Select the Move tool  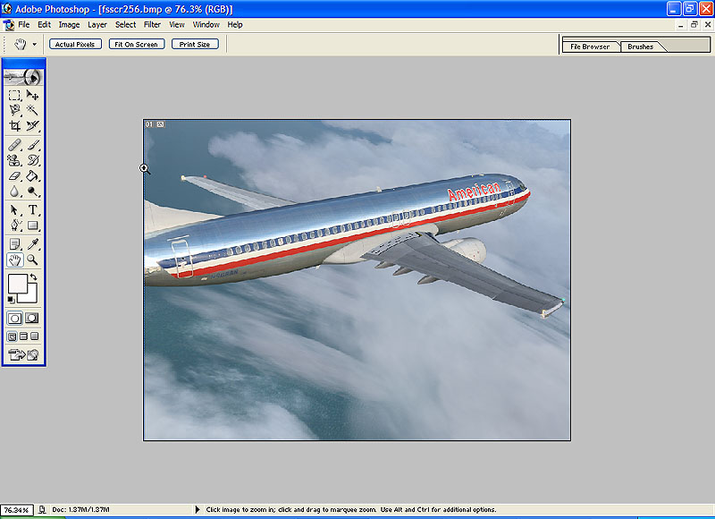click(33, 95)
